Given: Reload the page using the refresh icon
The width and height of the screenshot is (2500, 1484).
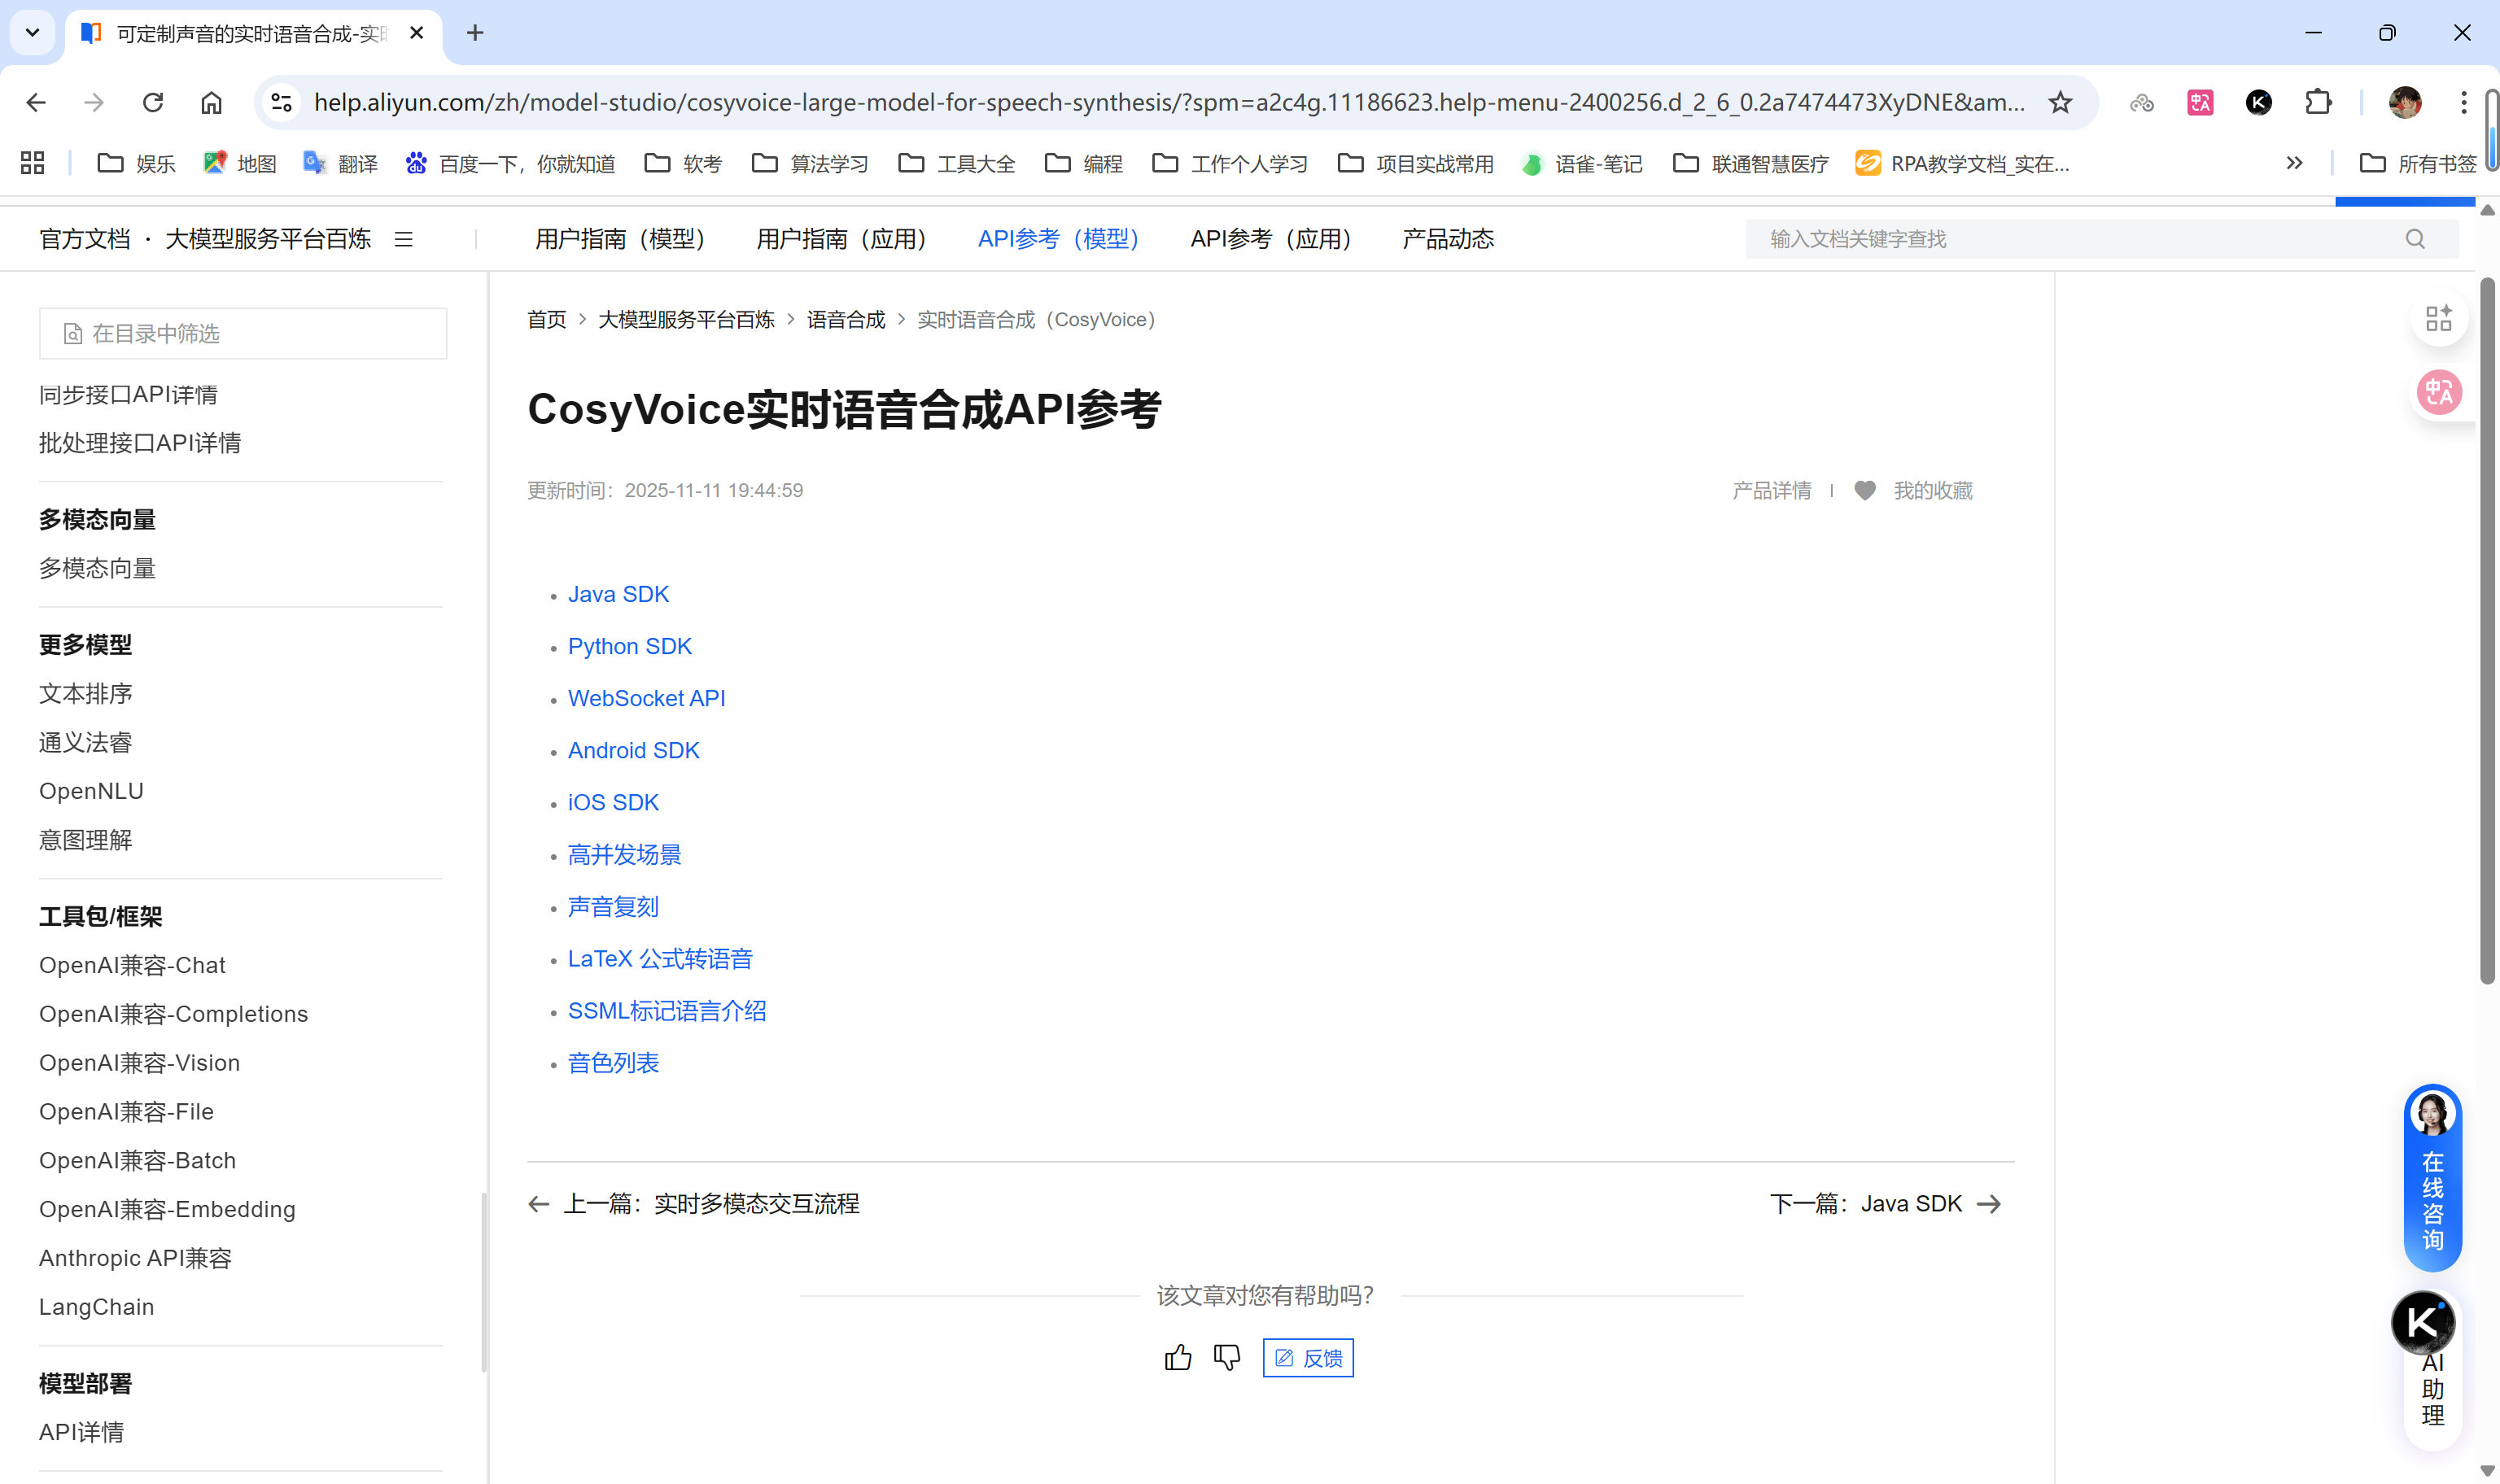Looking at the screenshot, I should pyautogui.click(x=152, y=102).
